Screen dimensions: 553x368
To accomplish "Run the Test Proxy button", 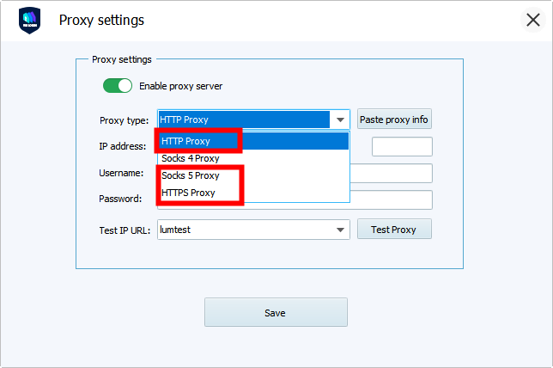I will click(394, 230).
